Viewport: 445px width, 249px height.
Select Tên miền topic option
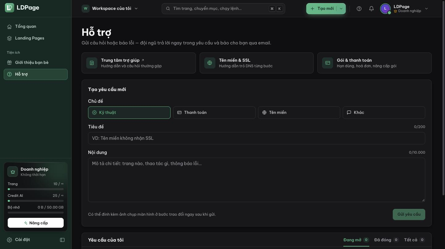click(299, 113)
